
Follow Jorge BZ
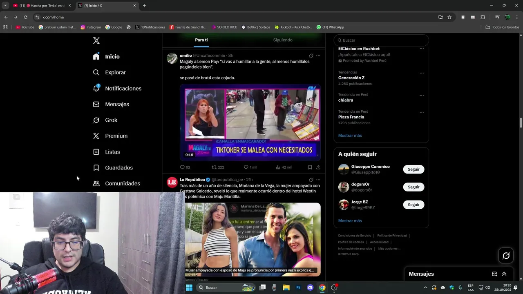click(413, 205)
